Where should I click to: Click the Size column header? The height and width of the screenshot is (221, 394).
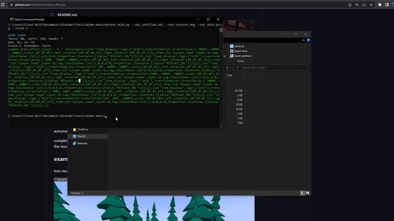point(235,75)
